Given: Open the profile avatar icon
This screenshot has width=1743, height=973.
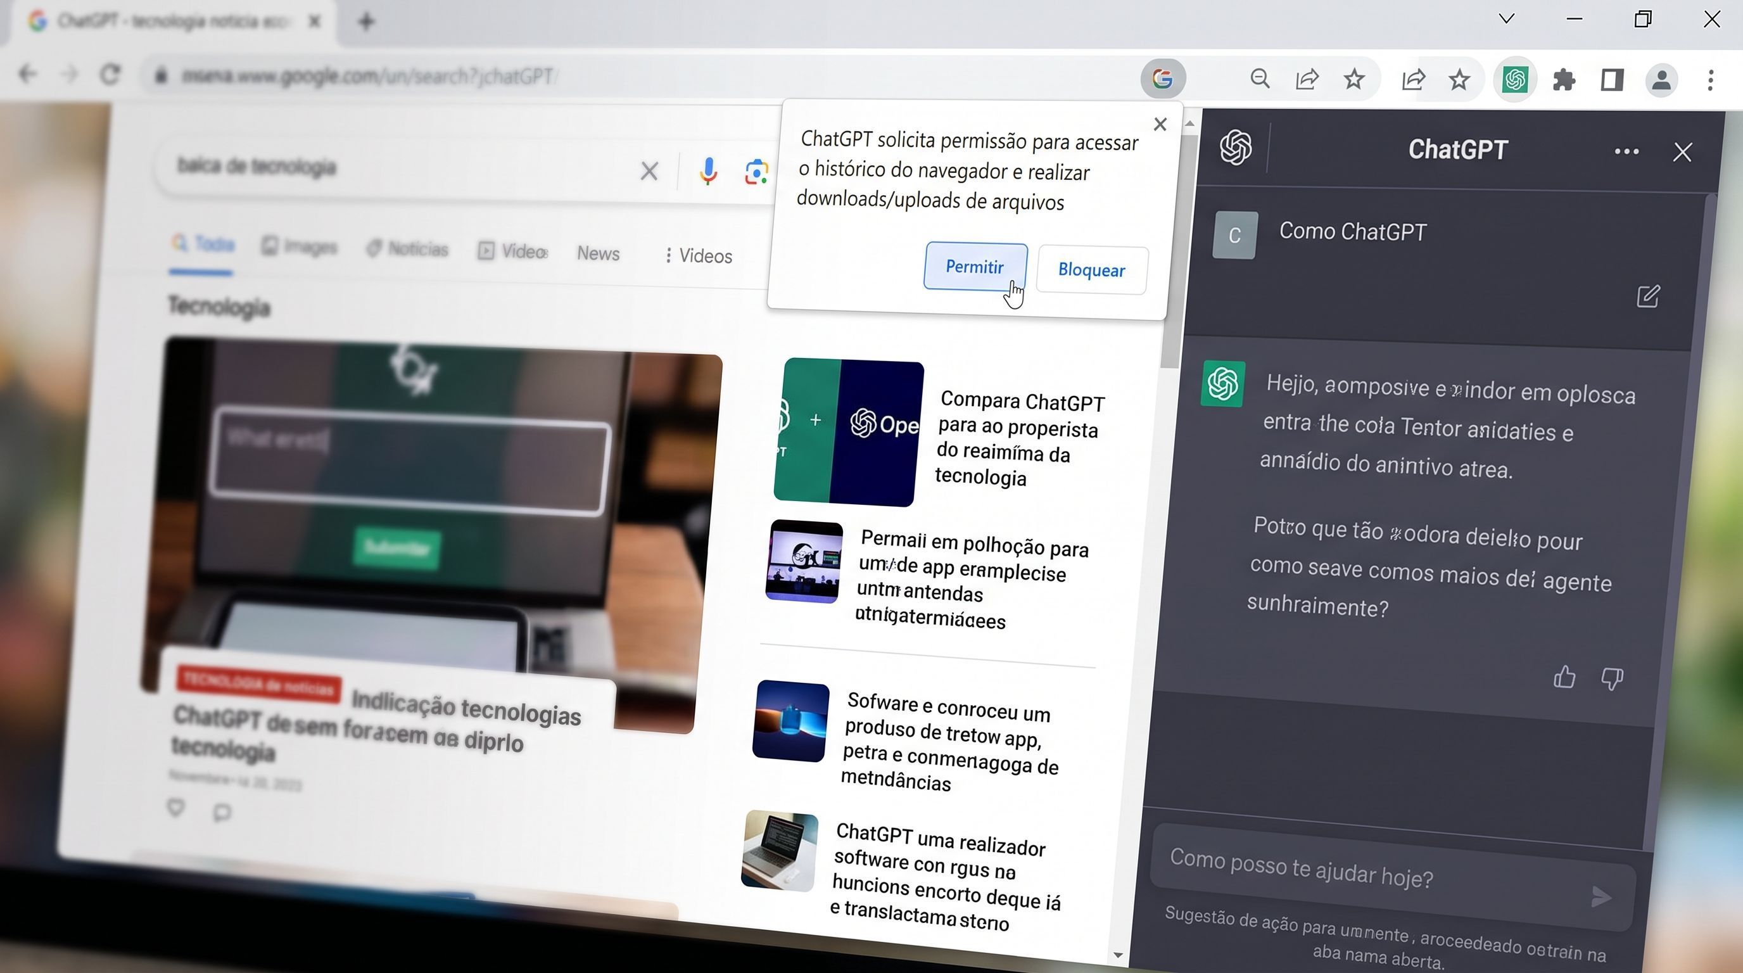Looking at the screenshot, I should coord(1661,80).
